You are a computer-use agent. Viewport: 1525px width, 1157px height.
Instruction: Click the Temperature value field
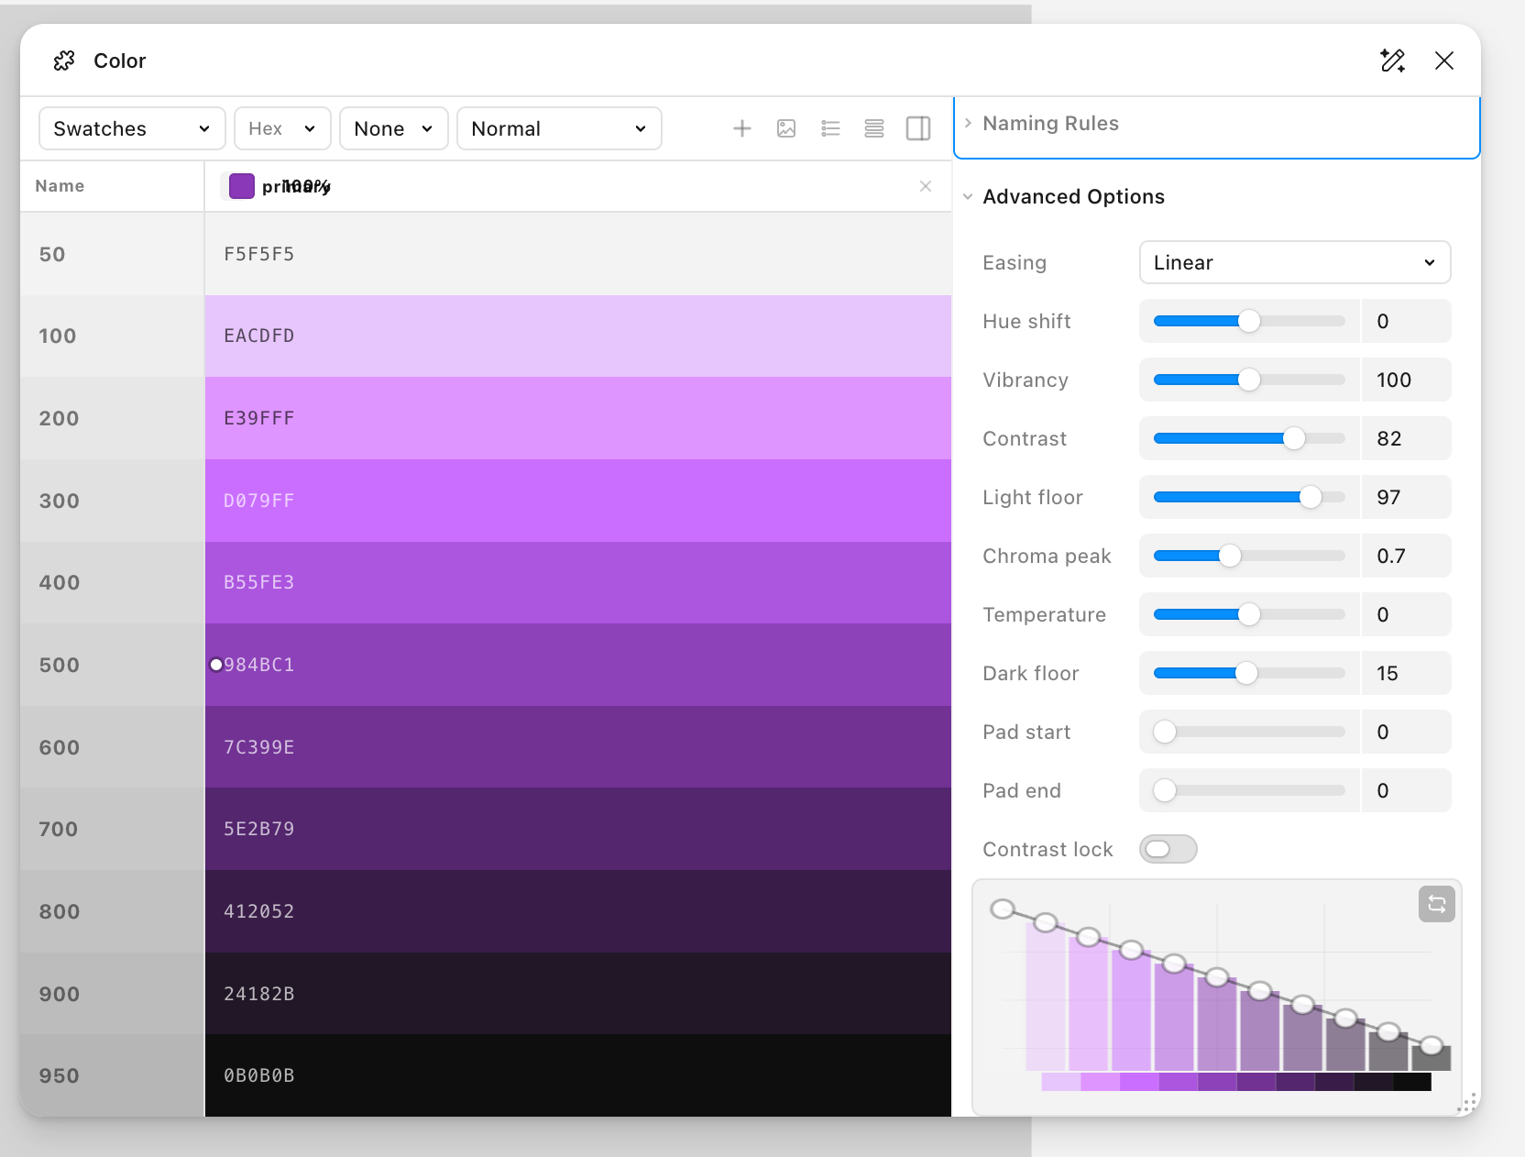1407,614
